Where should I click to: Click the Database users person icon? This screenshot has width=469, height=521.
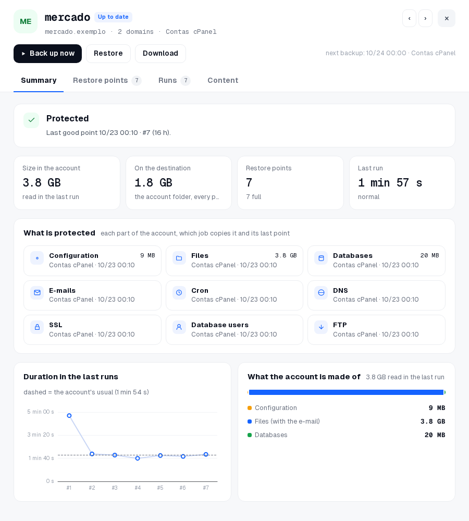tap(179, 327)
